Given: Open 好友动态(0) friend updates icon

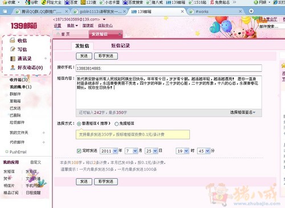Looking at the screenshot, I should click(13, 67).
